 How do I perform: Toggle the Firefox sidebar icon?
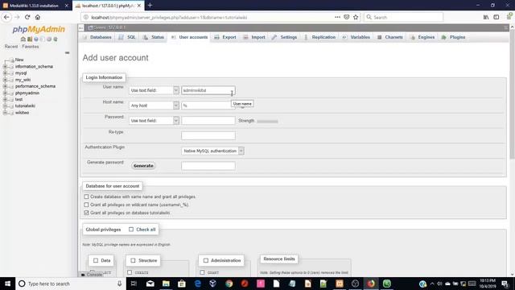(496, 17)
